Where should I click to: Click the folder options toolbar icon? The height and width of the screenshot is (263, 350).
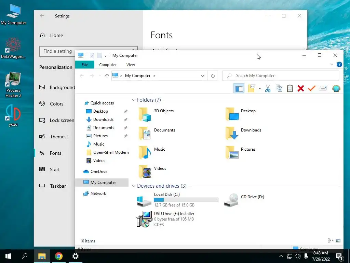(x=252, y=89)
